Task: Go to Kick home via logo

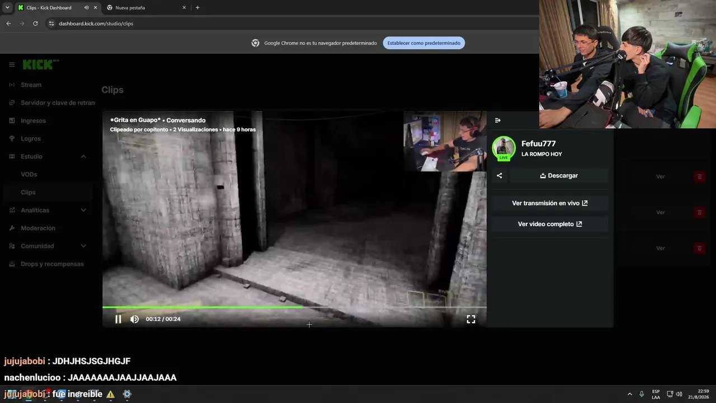Action: (40, 65)
